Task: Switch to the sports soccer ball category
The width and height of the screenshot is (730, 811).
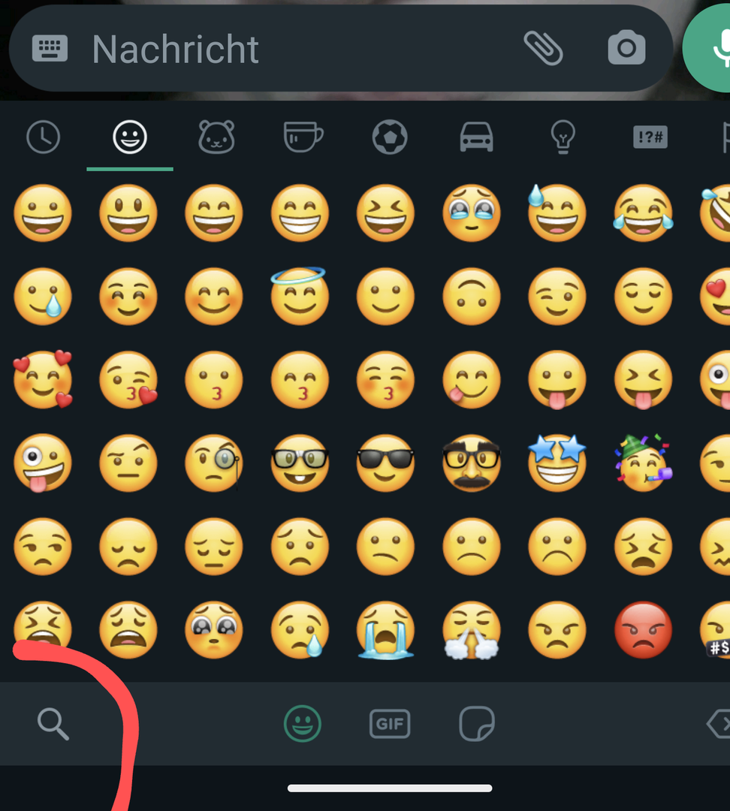Action: pyautogui.click(x=390, y=137)
